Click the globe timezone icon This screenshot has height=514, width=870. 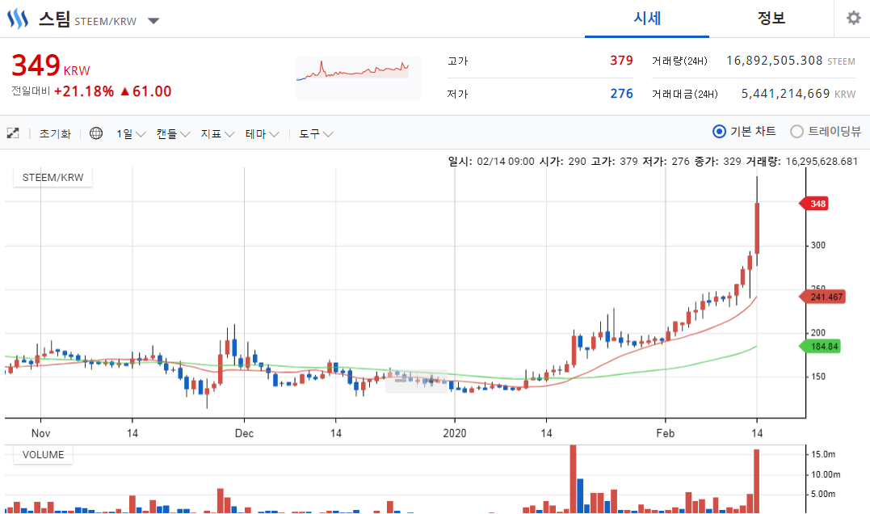click(96, 133)
